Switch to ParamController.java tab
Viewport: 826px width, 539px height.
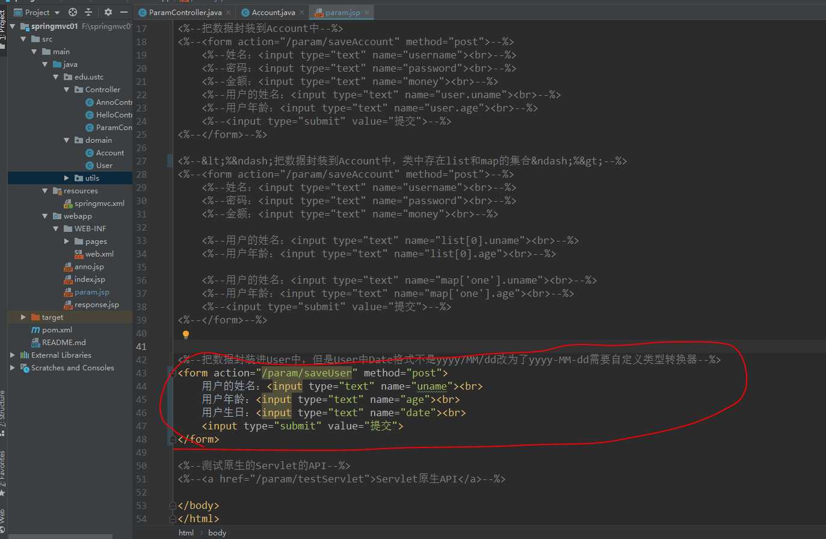[x=185, y=12]
